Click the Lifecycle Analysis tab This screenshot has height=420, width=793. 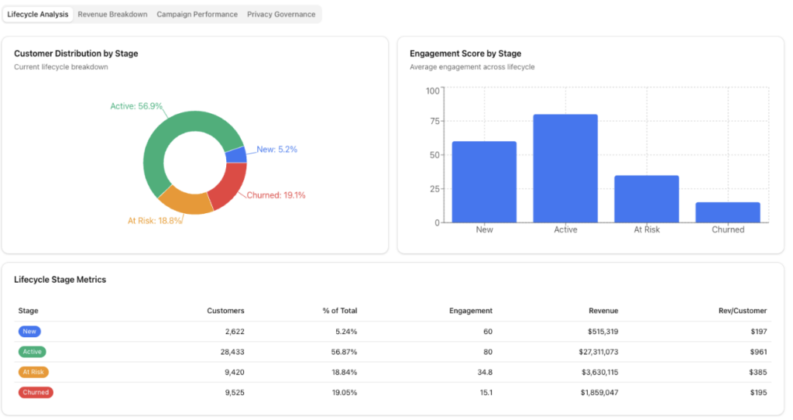(38, 15)
